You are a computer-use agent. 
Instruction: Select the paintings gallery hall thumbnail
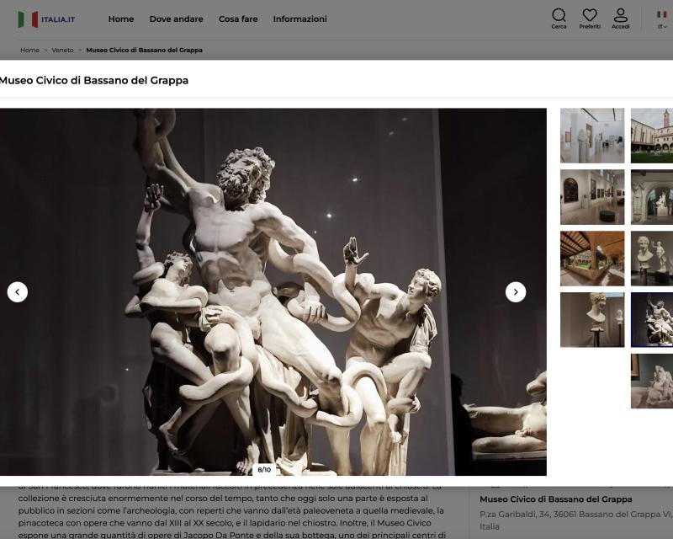(592, 197)
